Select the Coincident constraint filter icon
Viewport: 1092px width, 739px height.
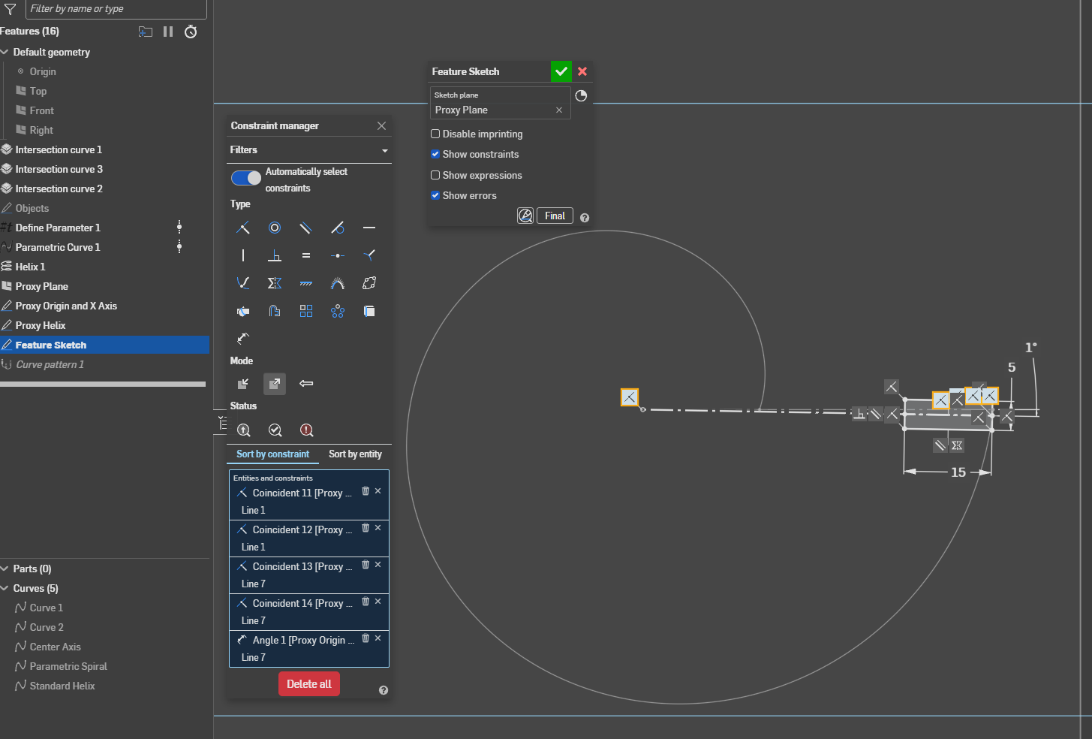(243, 228)
